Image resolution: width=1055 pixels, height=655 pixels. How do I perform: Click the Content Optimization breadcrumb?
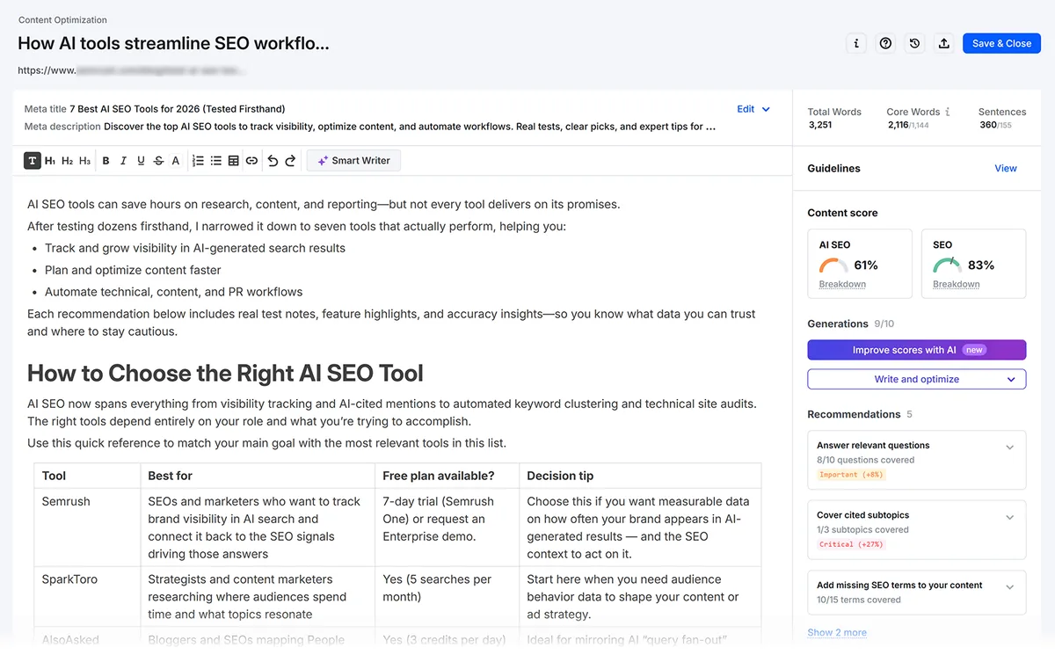tap(62, 19)
